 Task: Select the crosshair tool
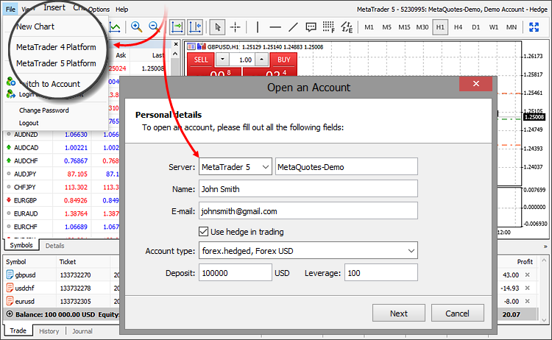click(x=236, y=26)
